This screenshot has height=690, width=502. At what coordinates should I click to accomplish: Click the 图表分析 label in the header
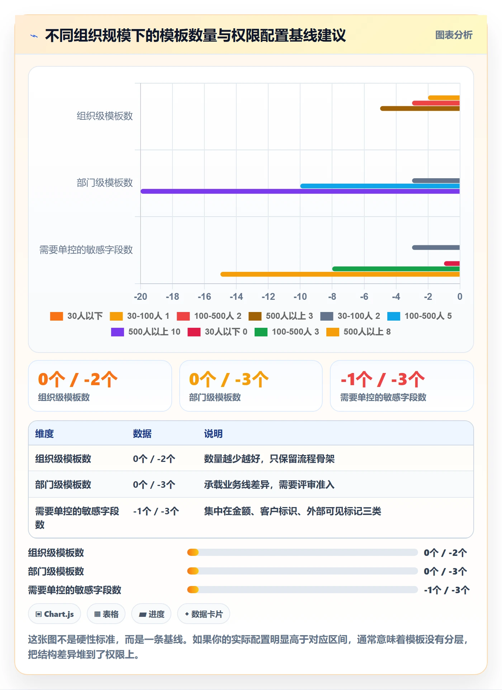tap(454, 35)
